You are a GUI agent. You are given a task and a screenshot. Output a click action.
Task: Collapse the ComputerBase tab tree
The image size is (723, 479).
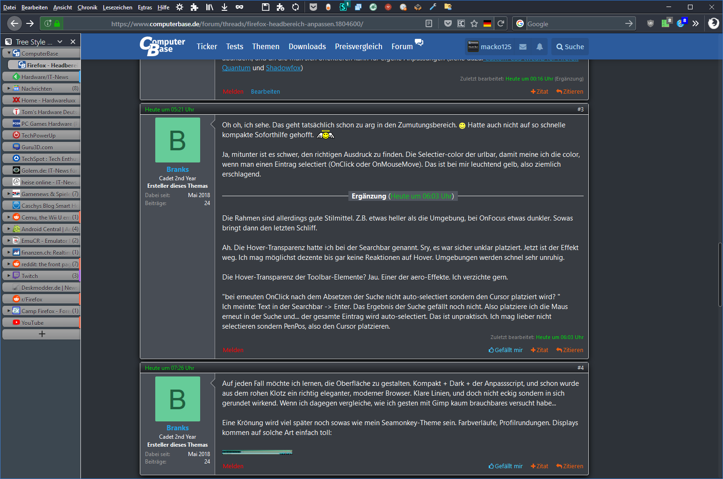click(9, 53)
